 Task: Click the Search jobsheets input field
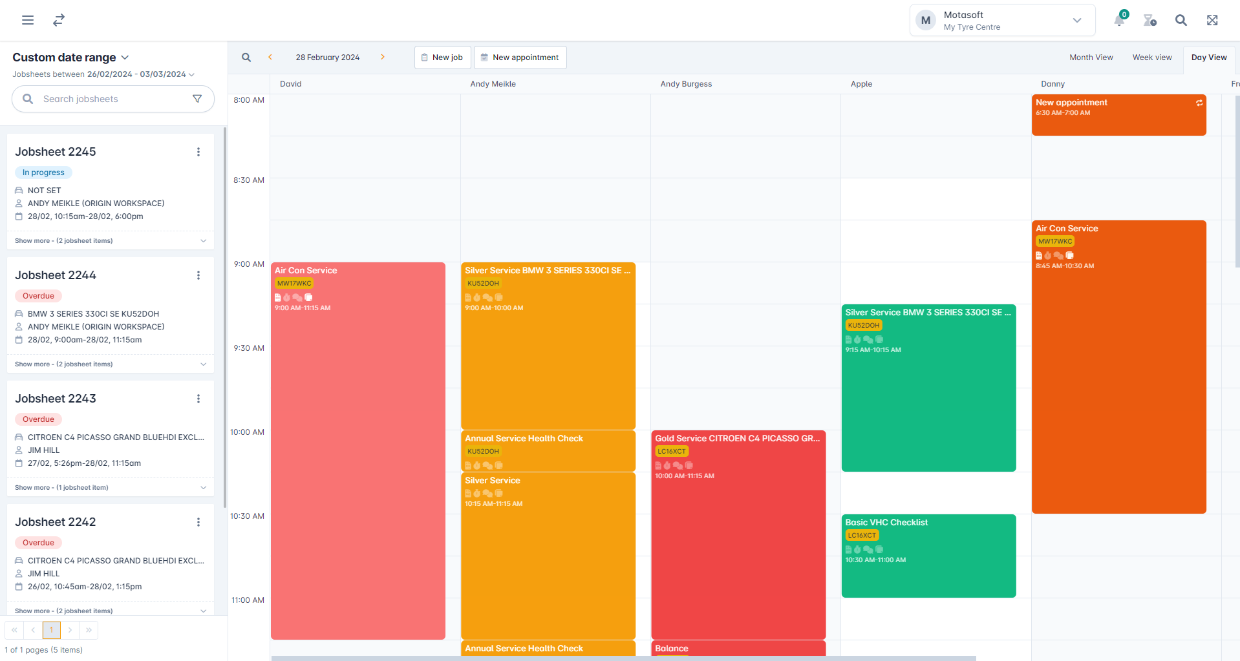click(x=113, y=99)
